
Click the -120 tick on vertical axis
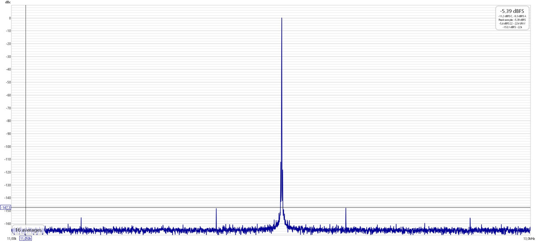coord(7,172)
